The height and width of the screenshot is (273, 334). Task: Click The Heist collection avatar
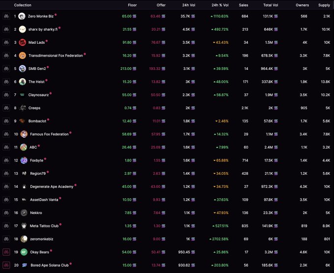23,82
